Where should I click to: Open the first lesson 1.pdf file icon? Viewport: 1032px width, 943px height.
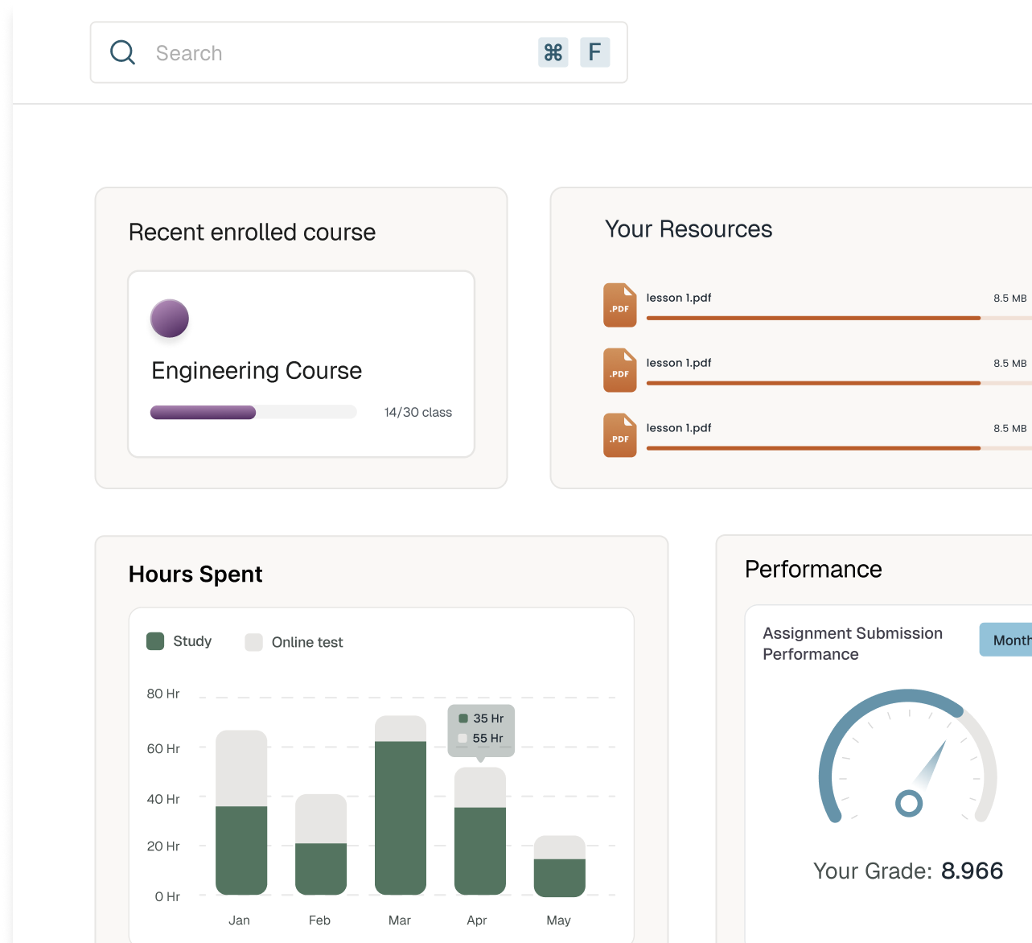click(x=619, y=305)
